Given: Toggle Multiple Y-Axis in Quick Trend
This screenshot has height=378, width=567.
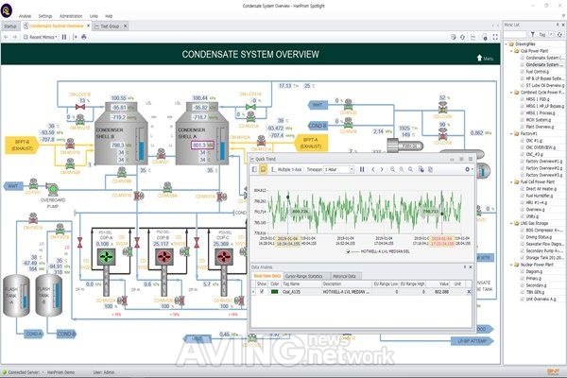Looking at the screenshot, I should click(286, 169).
